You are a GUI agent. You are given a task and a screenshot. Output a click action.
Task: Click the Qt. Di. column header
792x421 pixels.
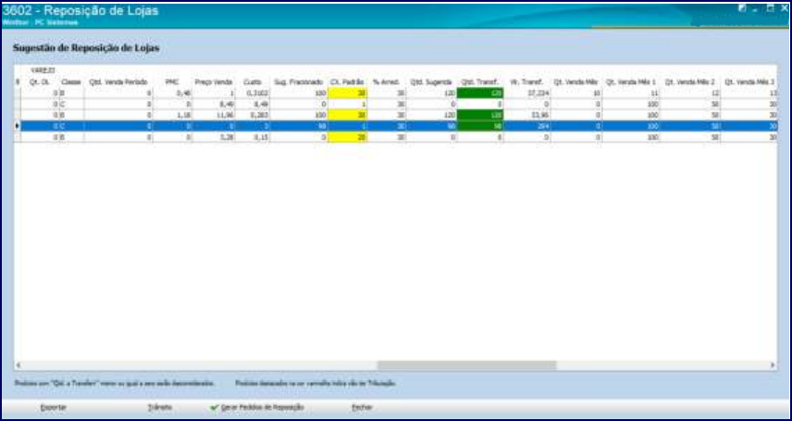tap(39, 81)
